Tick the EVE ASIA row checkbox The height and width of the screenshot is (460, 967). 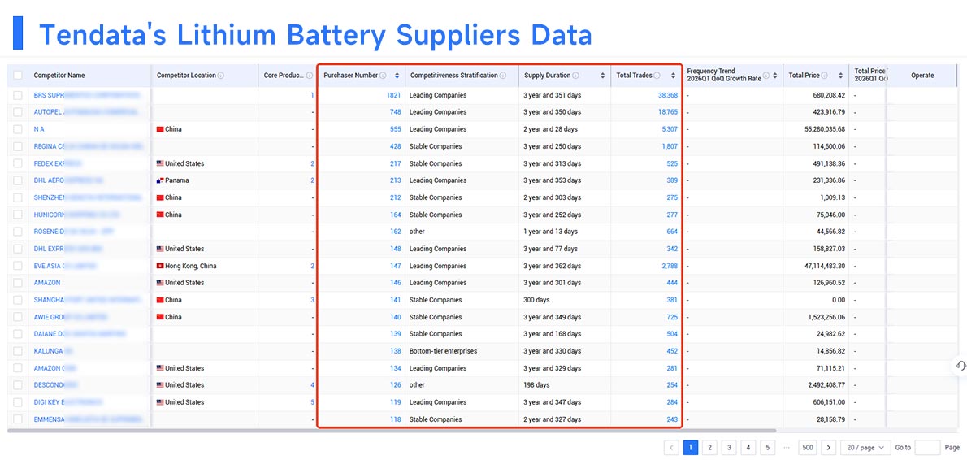18,266
